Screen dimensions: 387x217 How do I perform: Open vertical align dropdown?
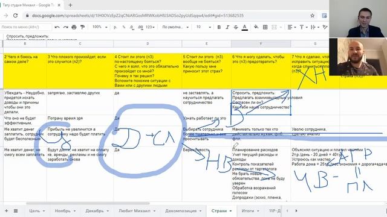click(304, 27)
